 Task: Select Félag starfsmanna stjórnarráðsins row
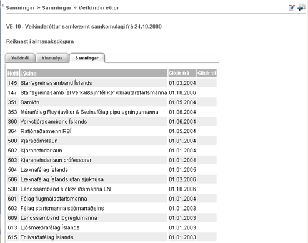(x=112, y=208)
